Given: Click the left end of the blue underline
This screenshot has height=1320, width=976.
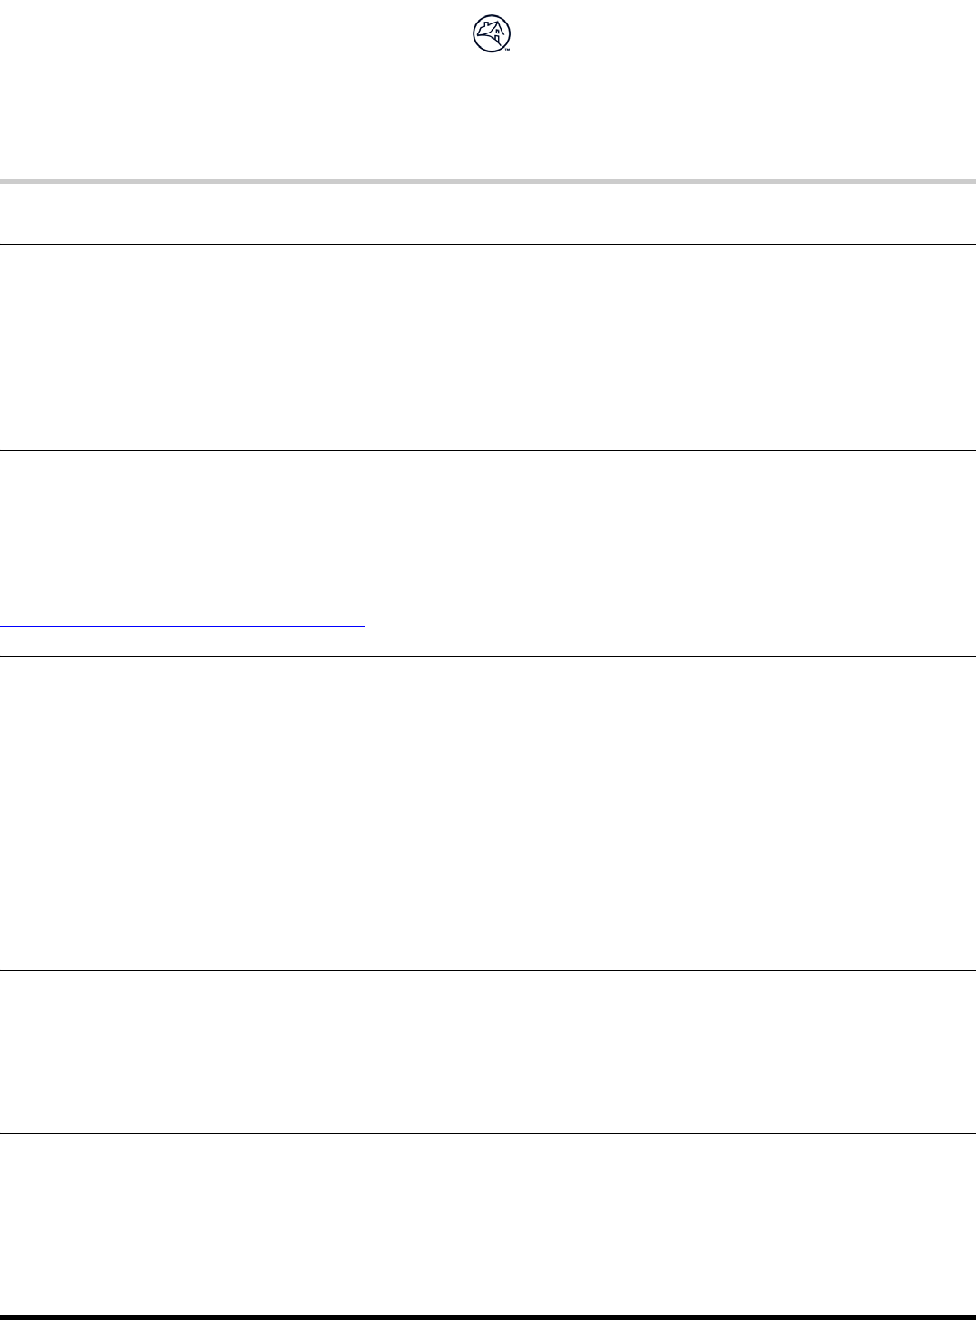Looking at the screenshot, I should (4, 624).
